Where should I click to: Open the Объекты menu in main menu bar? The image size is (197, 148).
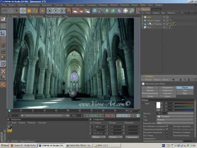pos(21,5)
